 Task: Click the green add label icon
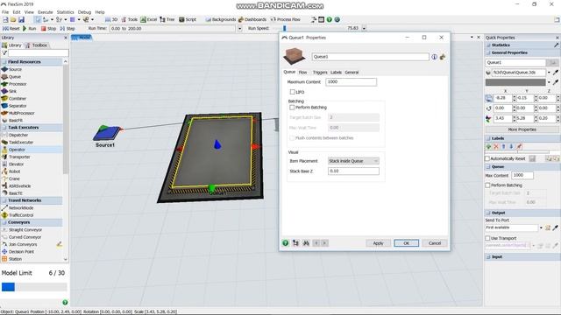[489, 146]
